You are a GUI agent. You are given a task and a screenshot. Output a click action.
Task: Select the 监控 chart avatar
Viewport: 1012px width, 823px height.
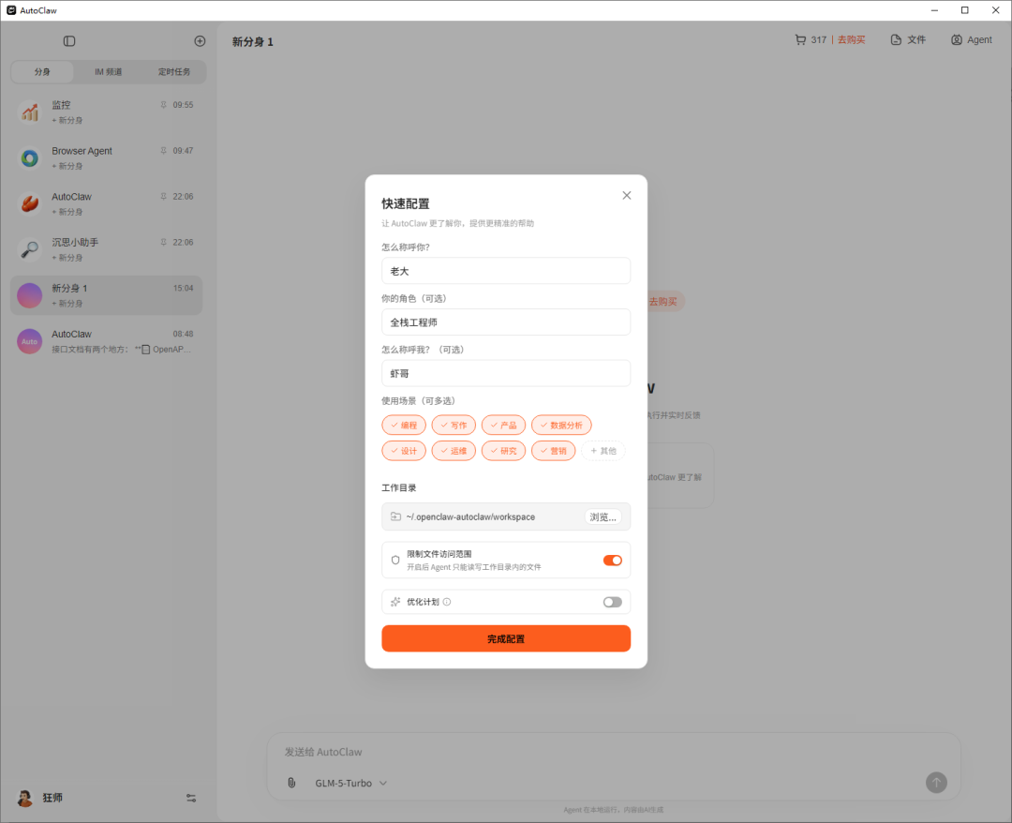(30, 112)
